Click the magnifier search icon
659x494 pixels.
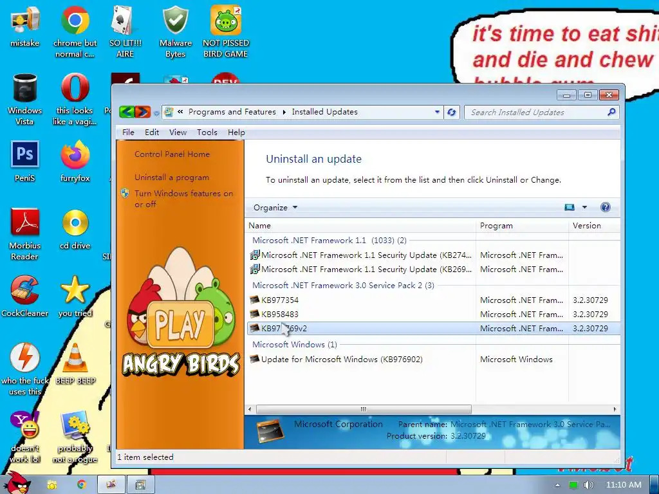tap(611, 112)
